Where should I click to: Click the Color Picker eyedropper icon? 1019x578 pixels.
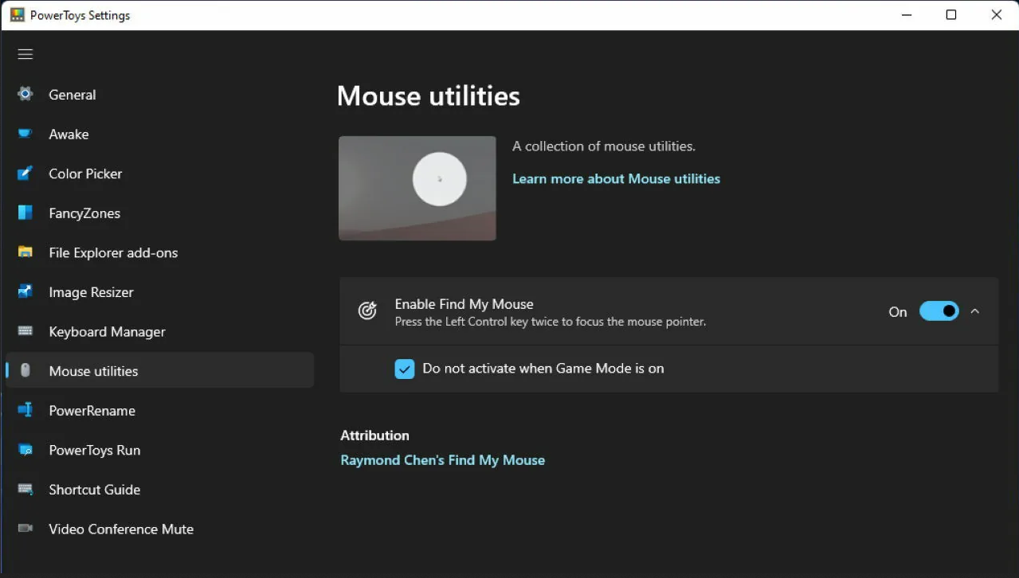click(25, 173)
